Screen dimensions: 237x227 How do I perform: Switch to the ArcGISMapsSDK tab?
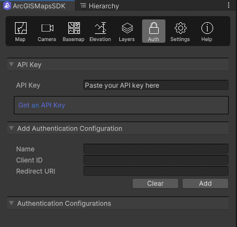point(38,6)
